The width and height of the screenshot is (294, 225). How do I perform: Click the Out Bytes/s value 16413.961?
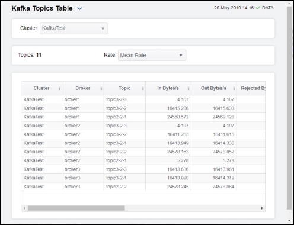coord(223,169)
